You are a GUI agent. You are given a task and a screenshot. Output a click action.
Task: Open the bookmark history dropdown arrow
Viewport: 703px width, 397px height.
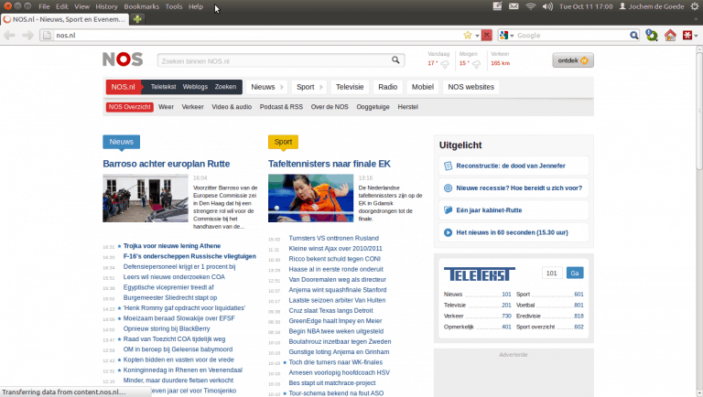click(477, 36)
